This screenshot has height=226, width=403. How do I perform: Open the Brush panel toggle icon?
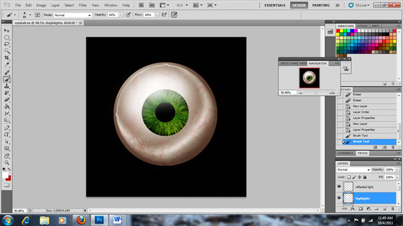point(37,15)
